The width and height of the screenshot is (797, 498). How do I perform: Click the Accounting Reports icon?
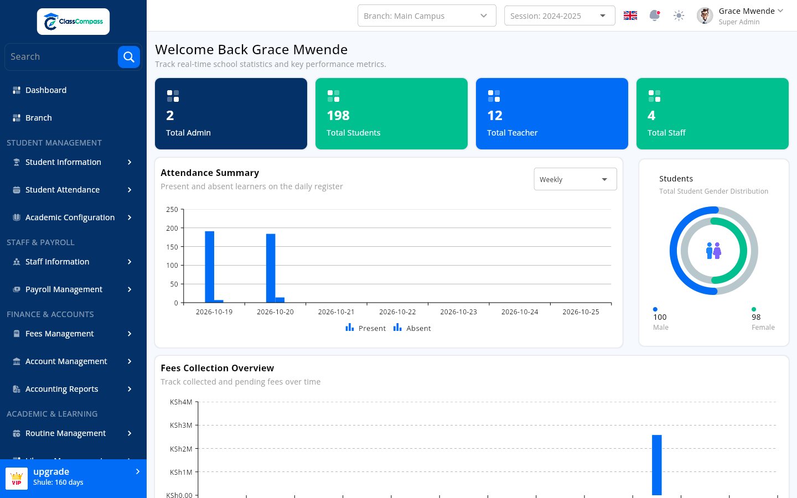17,389
